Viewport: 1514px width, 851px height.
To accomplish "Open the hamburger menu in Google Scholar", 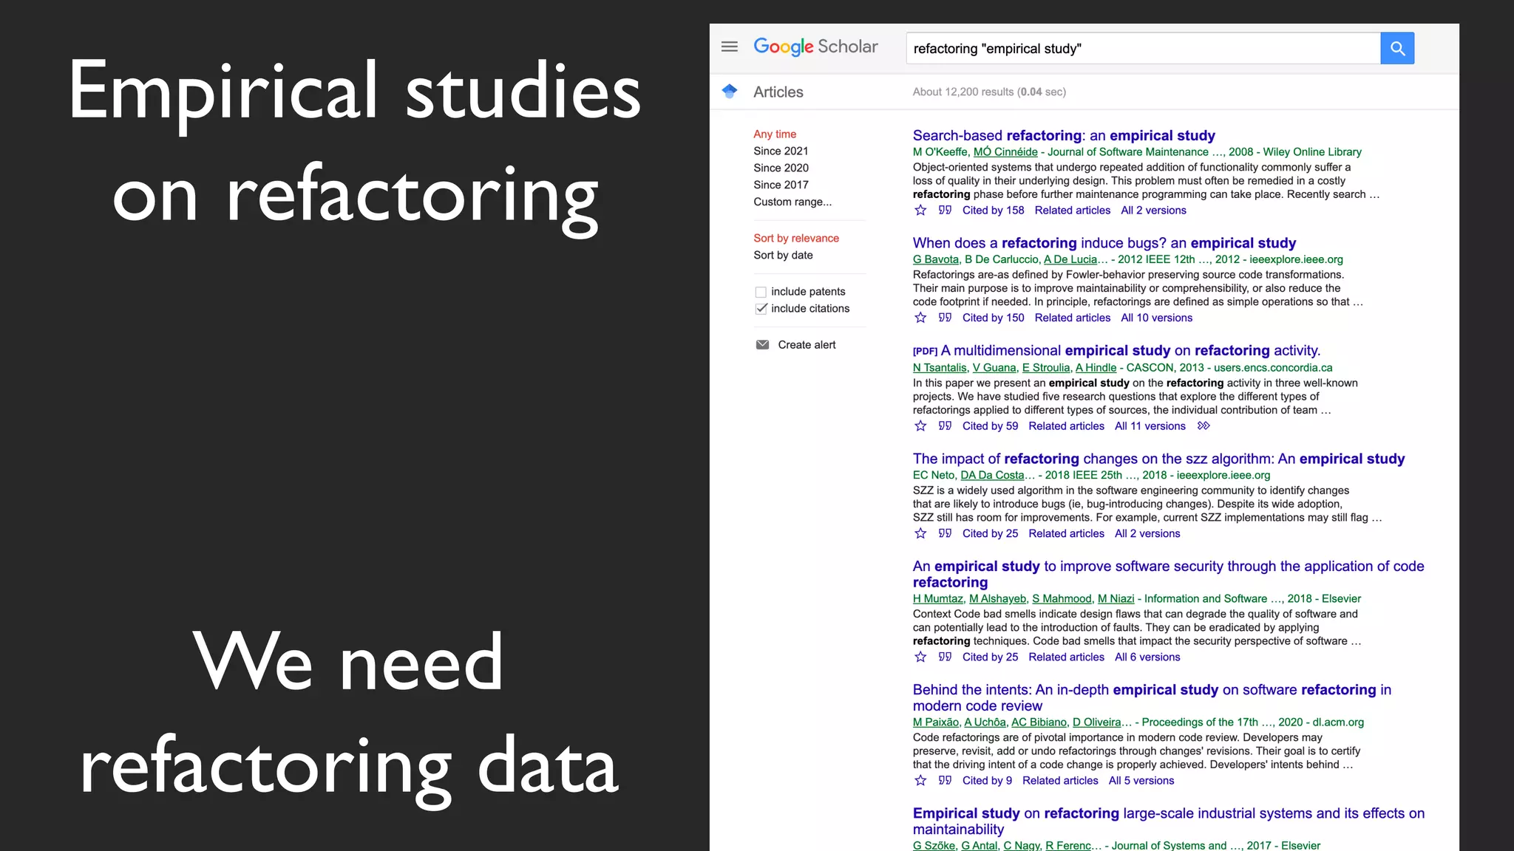I will click(x=729, y=47).
